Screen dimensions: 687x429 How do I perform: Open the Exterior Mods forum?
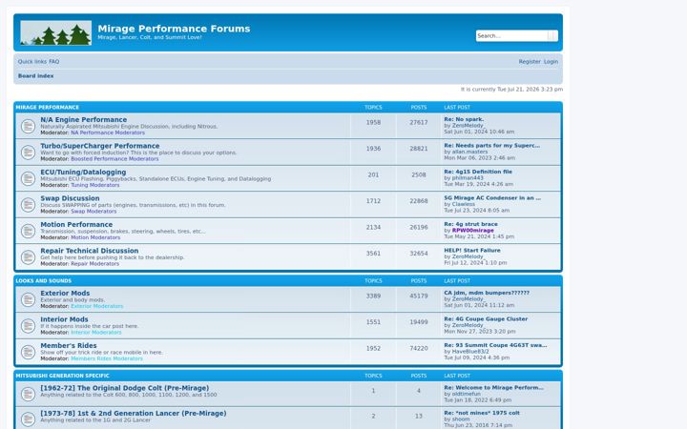click(x=65, y=294)
